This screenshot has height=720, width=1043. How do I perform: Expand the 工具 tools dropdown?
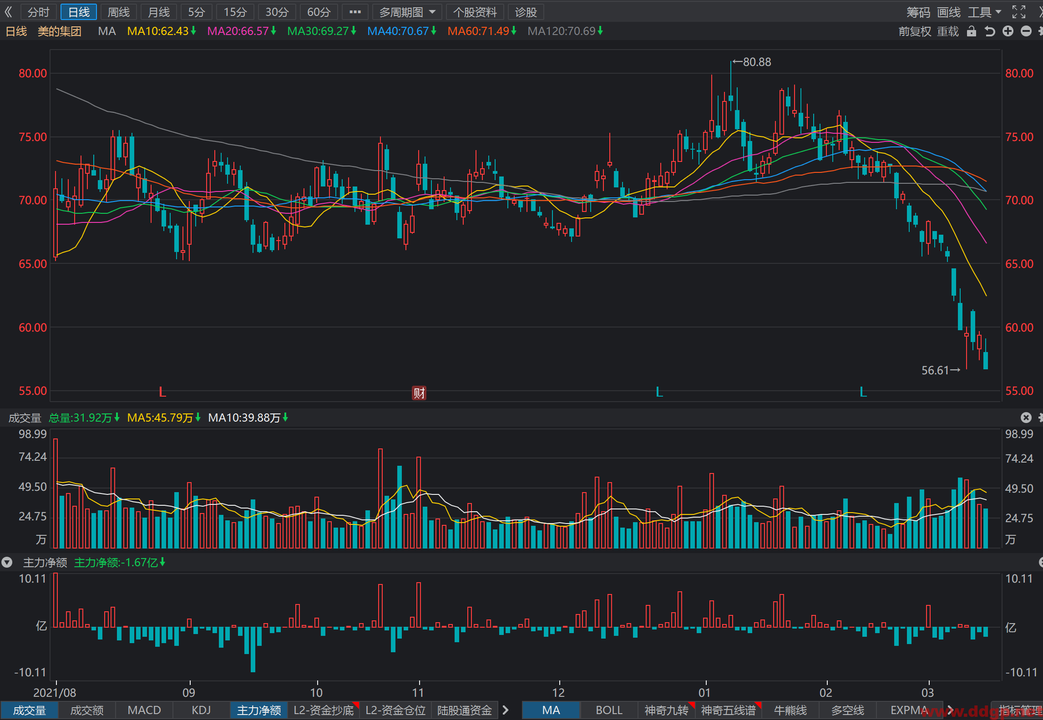[x=984, y=12]
